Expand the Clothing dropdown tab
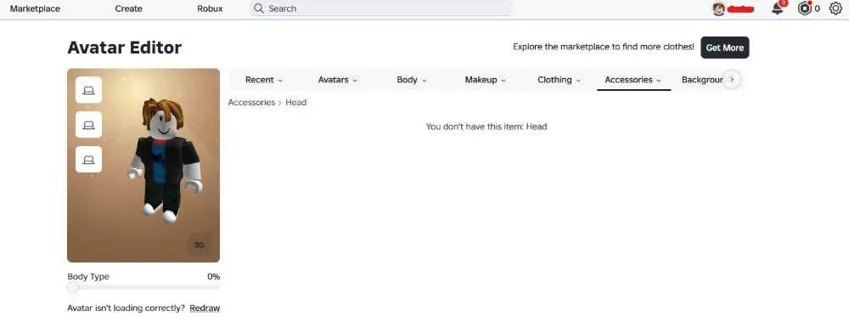The width and height of the screenshot is (849, 333). point(559,80)
